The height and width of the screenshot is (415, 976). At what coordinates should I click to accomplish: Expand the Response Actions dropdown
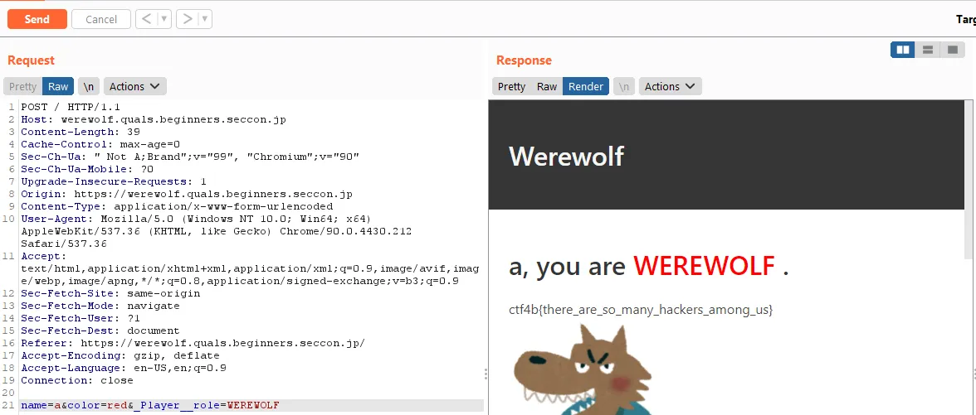point(671,86)
